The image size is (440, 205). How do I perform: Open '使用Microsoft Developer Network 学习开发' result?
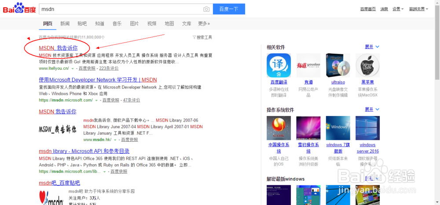click(98, 79)
